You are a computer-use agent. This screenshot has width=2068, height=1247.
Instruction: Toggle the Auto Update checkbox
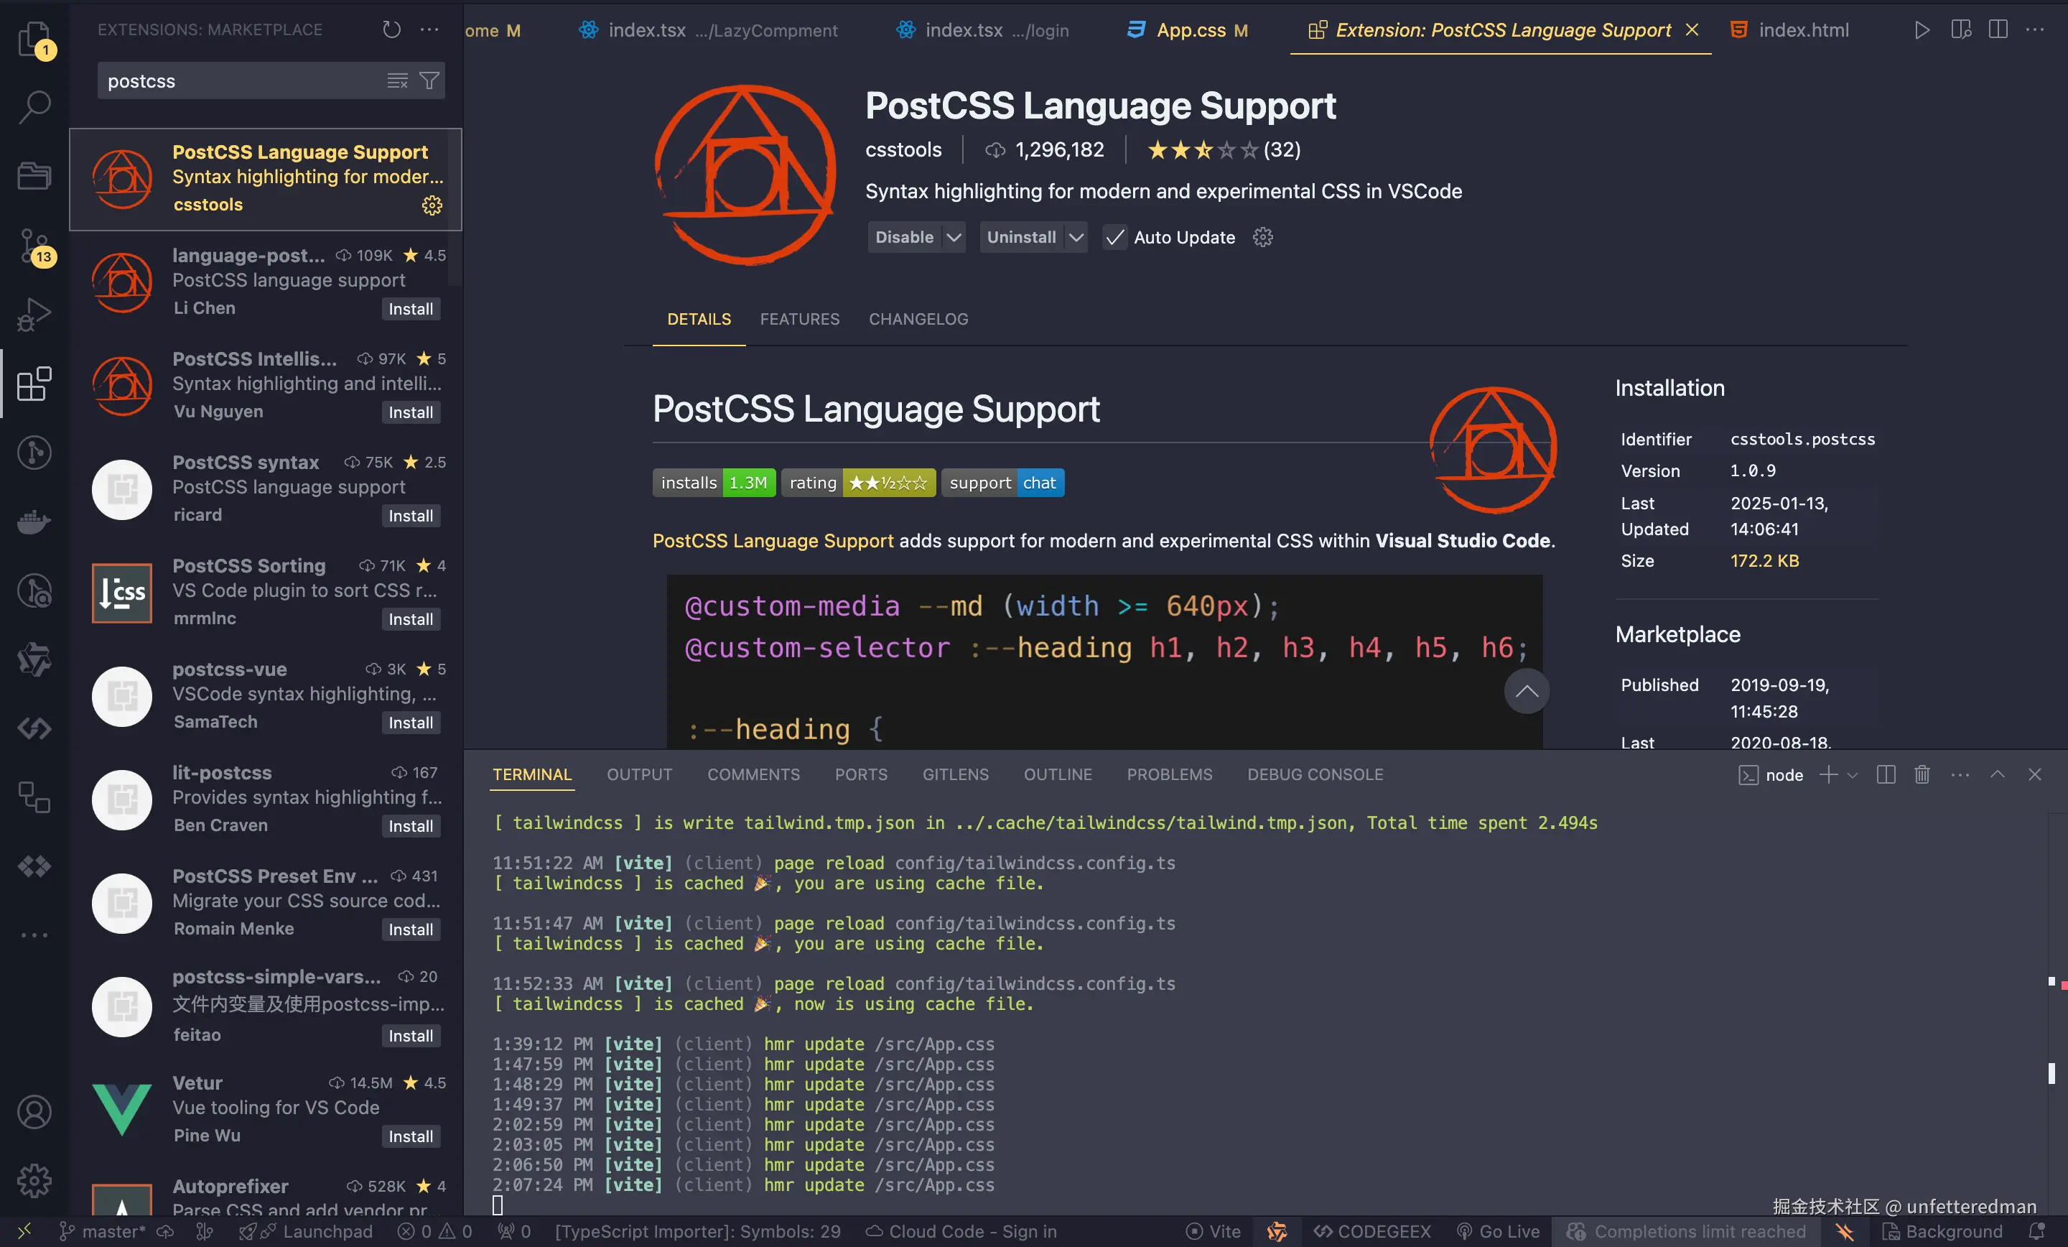click(1114, 238)
